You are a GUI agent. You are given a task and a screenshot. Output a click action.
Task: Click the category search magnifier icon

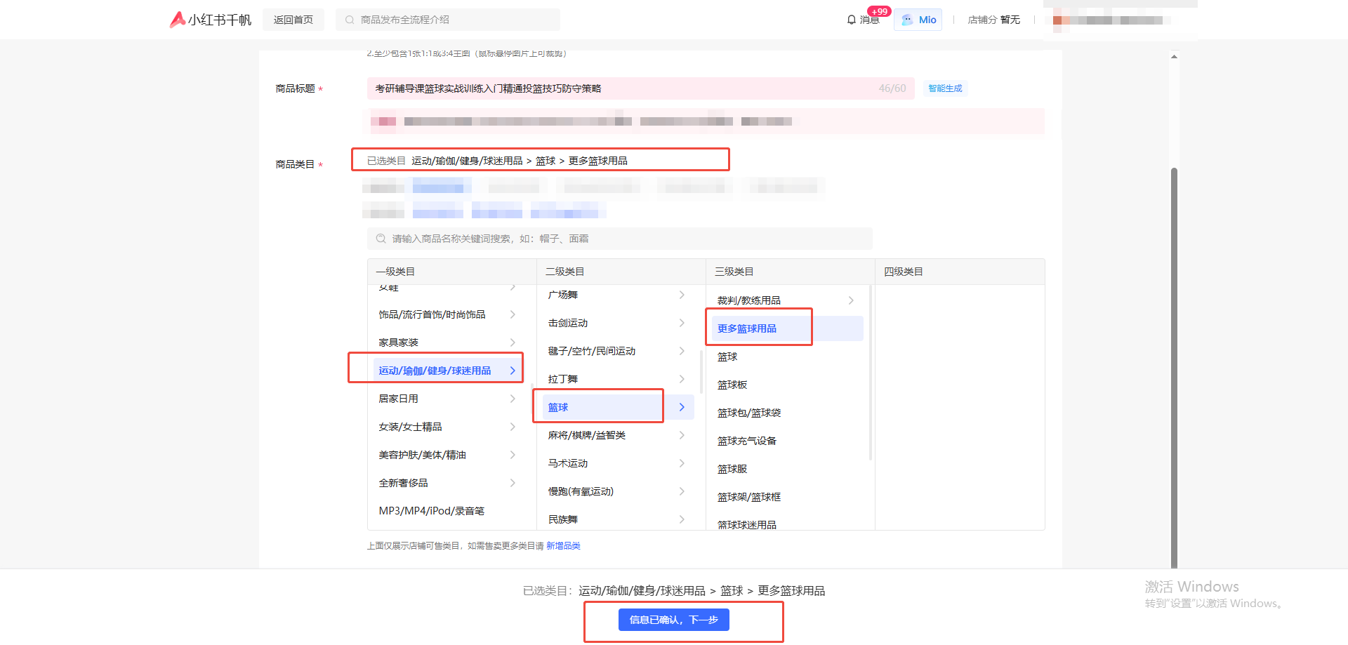click(x=381, y=239)
